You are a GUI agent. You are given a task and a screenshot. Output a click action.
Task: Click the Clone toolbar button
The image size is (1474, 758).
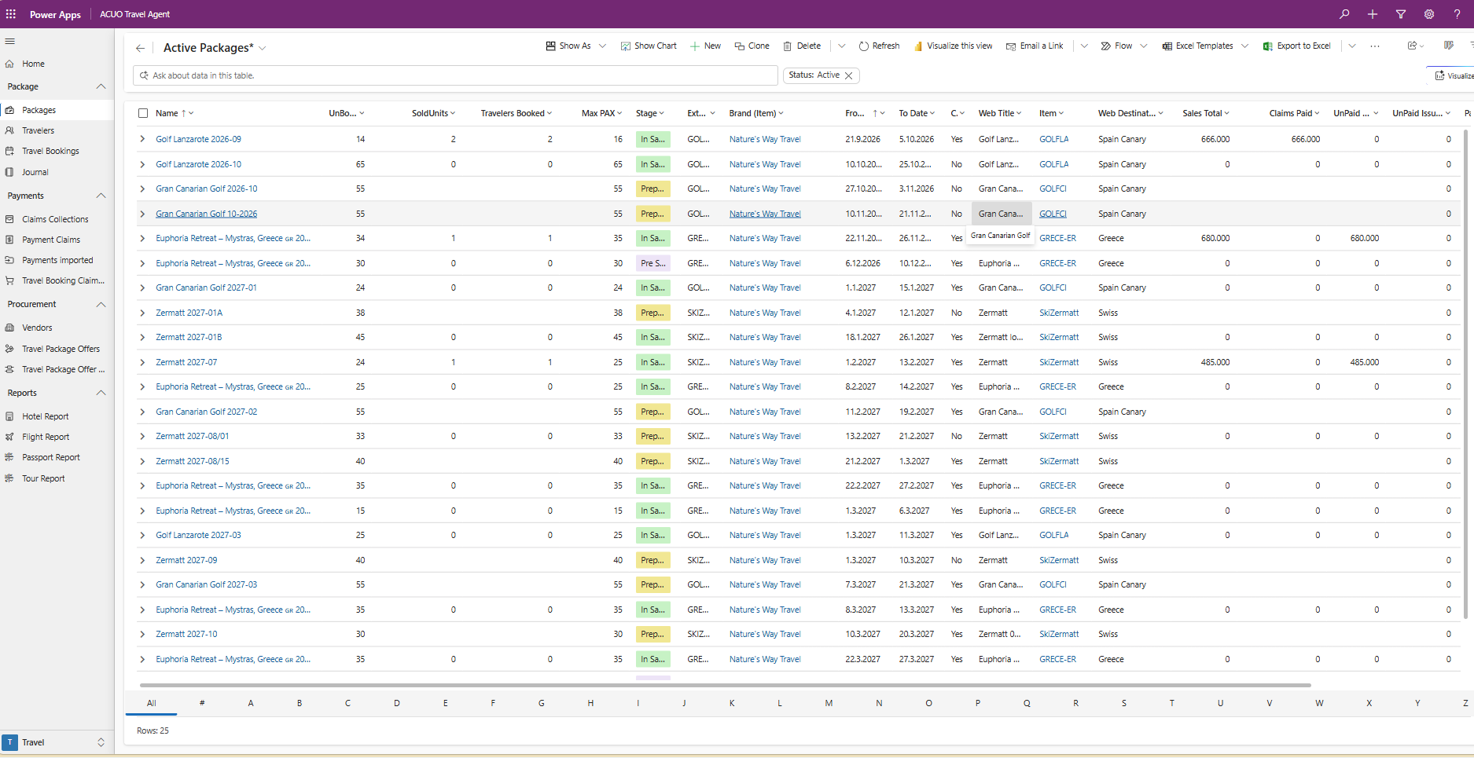tap(752, 46)
